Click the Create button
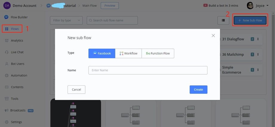275x127 pixels. pyautogui.click(x=198, y=90)
